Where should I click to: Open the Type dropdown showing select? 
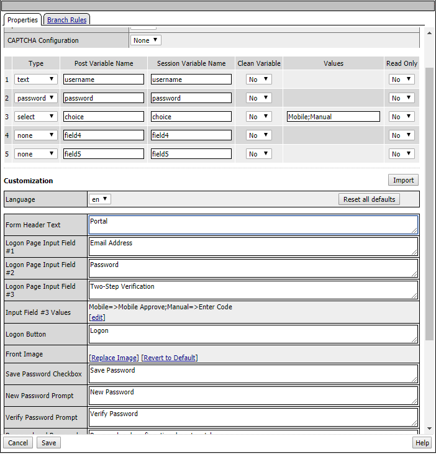[x=36, y=117]
